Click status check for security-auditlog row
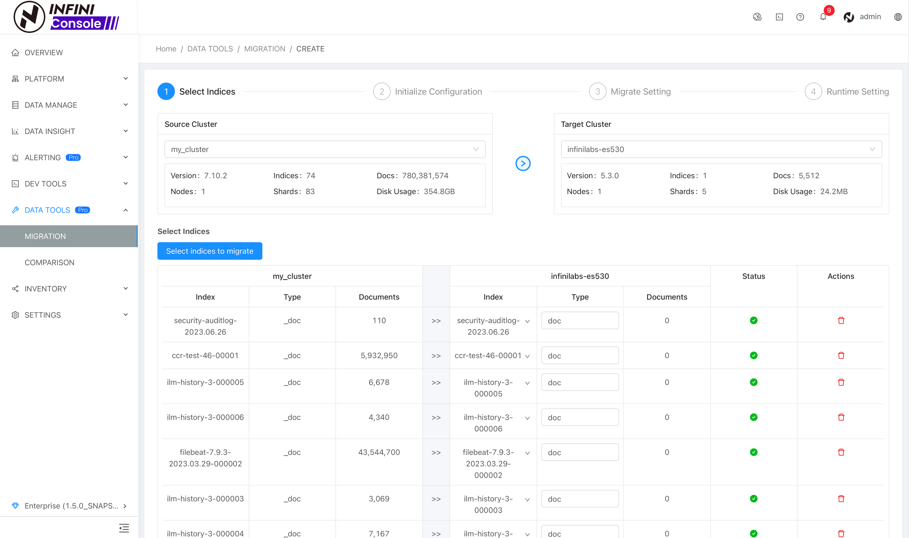The image size is (909, 538). tap(753, 320)
